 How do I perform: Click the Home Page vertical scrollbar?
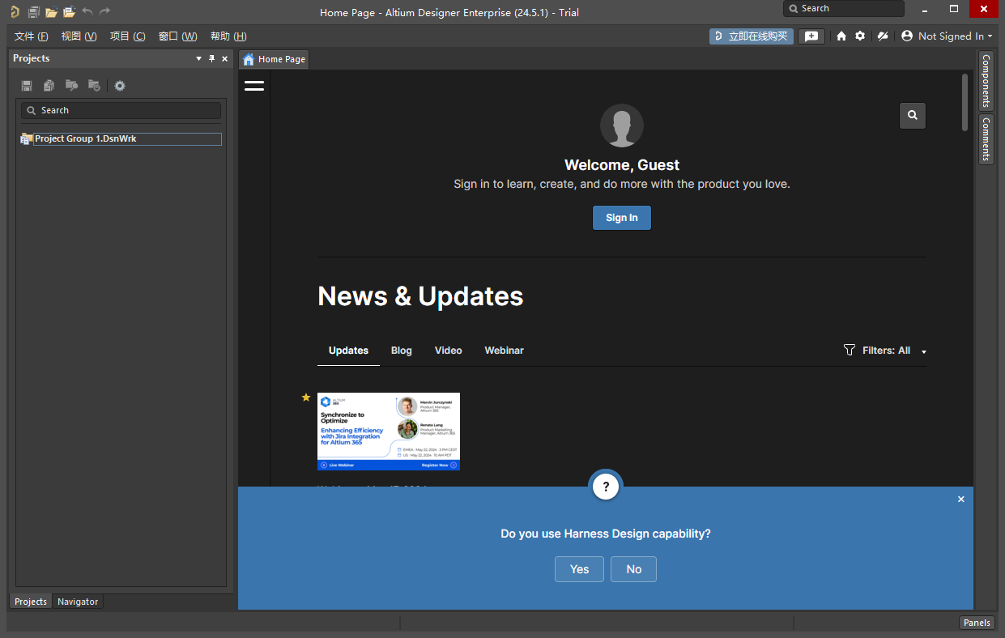pyautogui.click(x=965, y=102)
